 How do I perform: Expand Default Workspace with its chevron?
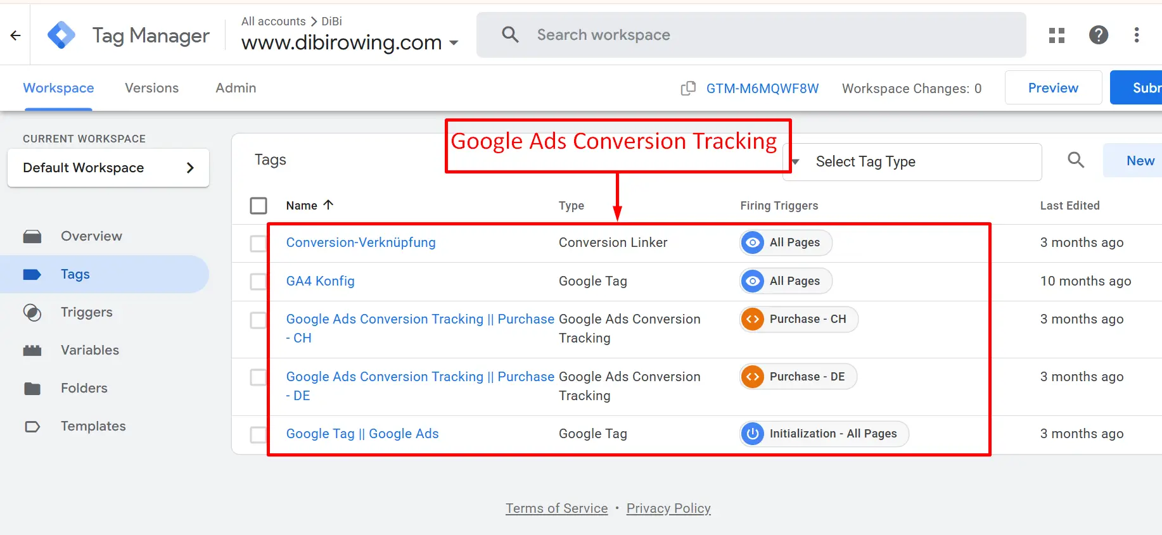pyautogui.click(x=189, y=168)
